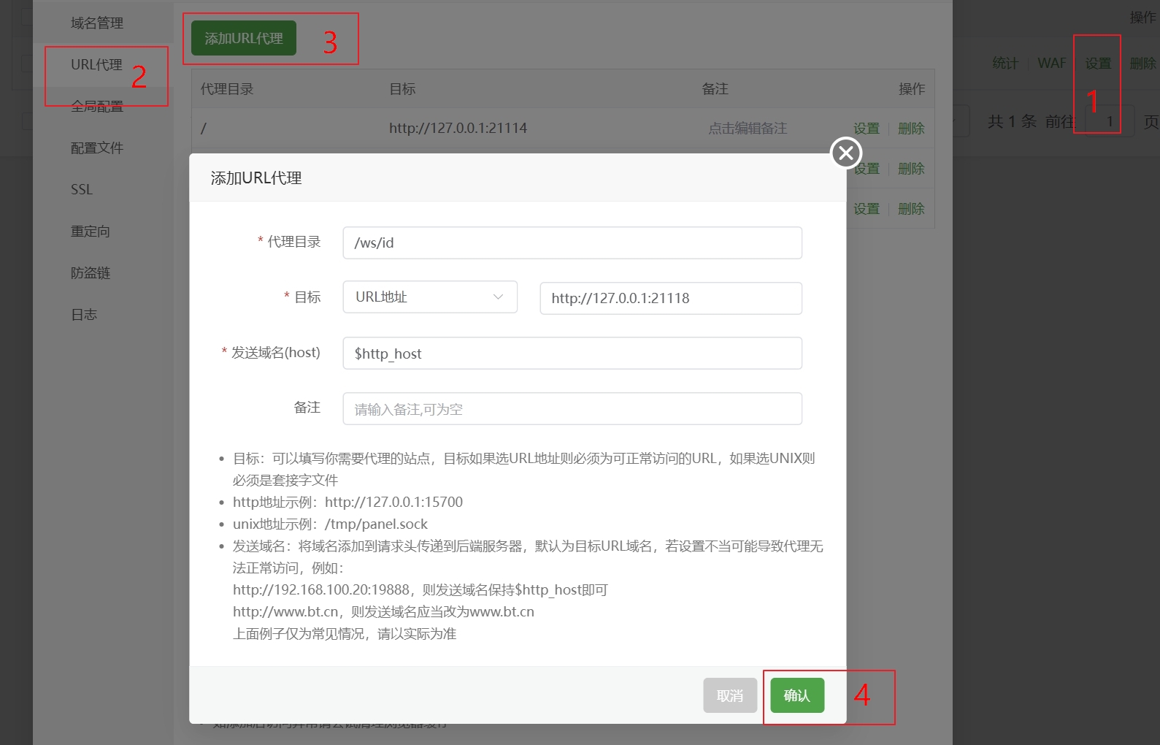This screenshot has height=745, width=1160.
Task: Cancel the dialog with 取消 button
Action: (x=730, y=695)
